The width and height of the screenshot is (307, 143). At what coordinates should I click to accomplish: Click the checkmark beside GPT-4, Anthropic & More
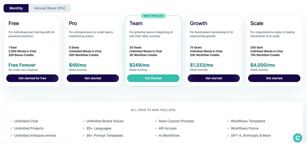pos(228,136)
